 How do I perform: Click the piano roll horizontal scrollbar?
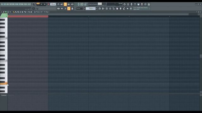click(x=98, y=14)
